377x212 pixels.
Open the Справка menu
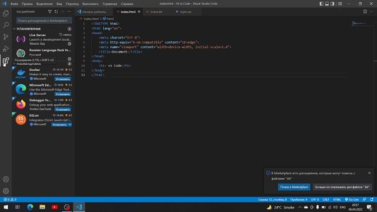point(127,4)
